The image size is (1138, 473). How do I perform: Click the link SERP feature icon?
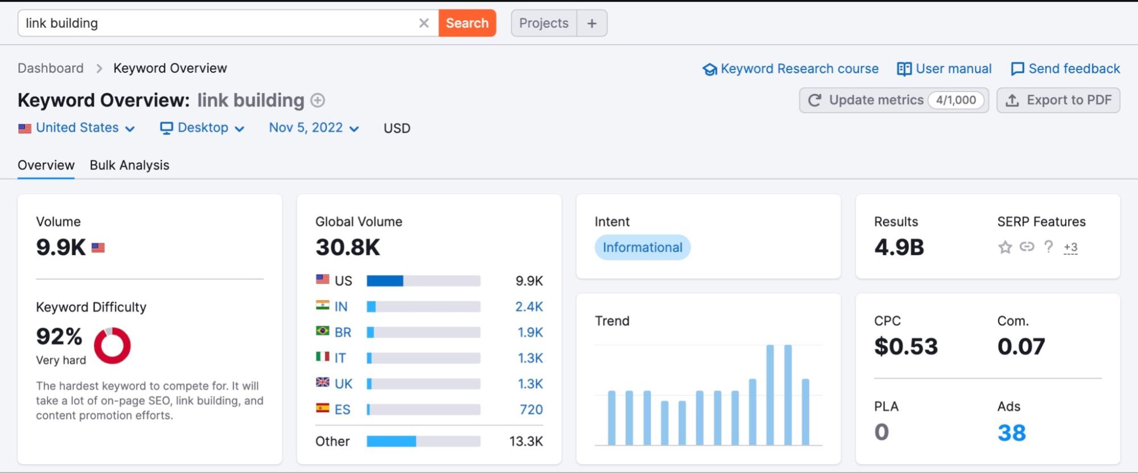pyautogui.click(x=1026, y=247)
